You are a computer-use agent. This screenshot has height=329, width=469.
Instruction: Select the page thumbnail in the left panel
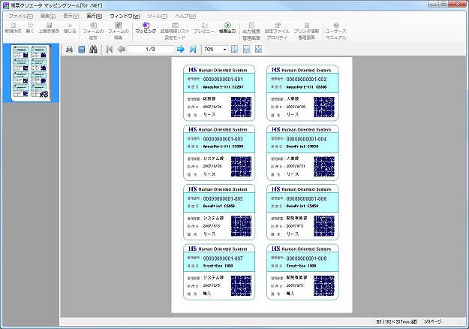31,72
